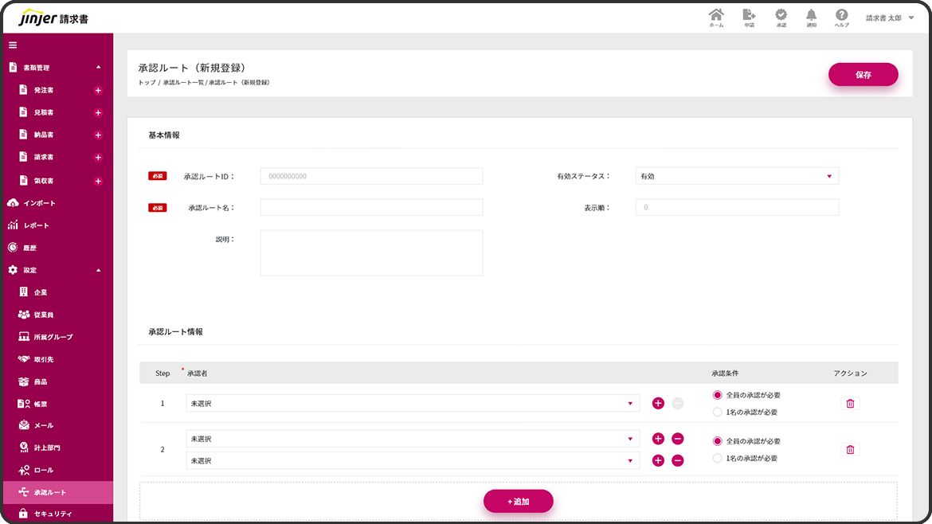Open the 有効ステータス dropdown

point(737,176)
